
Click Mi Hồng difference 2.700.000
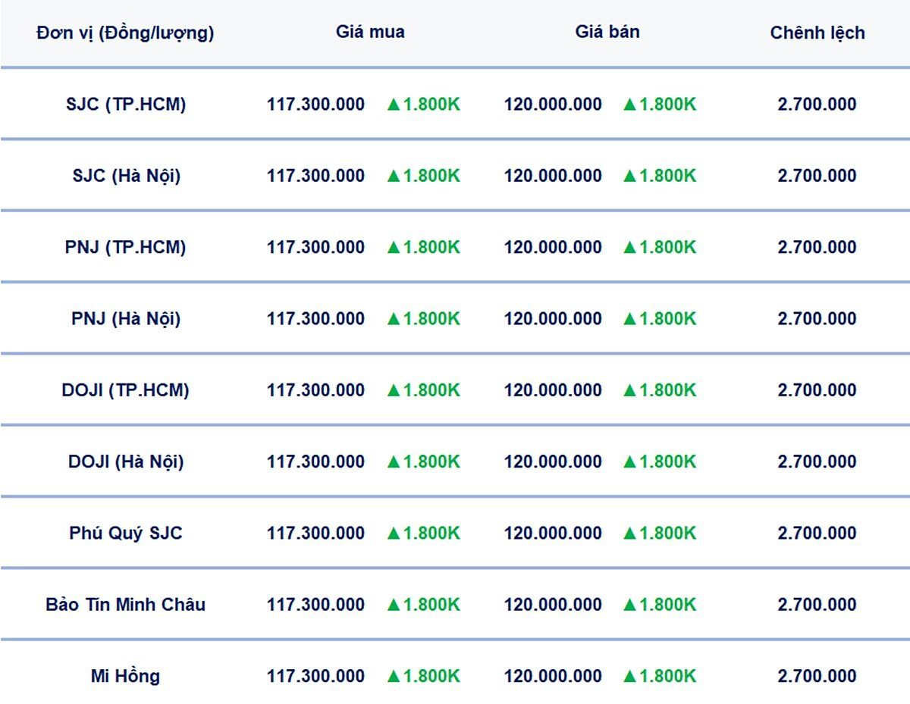click(817, 676)
